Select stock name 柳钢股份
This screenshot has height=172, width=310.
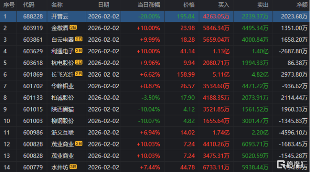63,121
